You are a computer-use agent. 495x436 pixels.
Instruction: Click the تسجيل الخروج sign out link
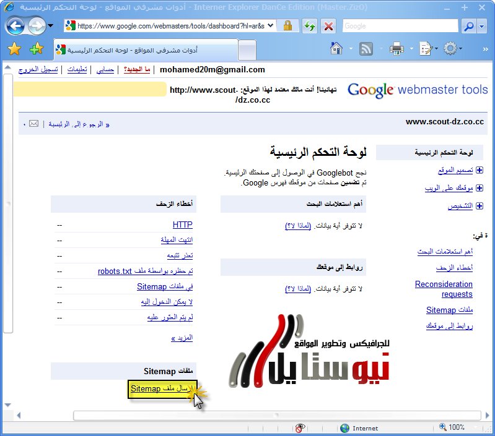[x=38, y=70]
